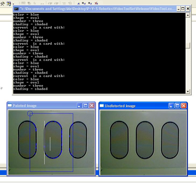Click the middle oval in Undistorted image
Viewport: 196px width, 185px height.
tap(145, 140)
